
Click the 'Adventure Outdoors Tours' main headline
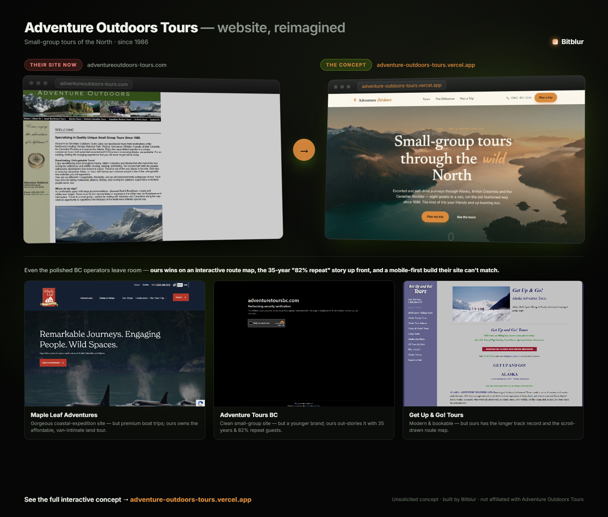pos(111,27)
